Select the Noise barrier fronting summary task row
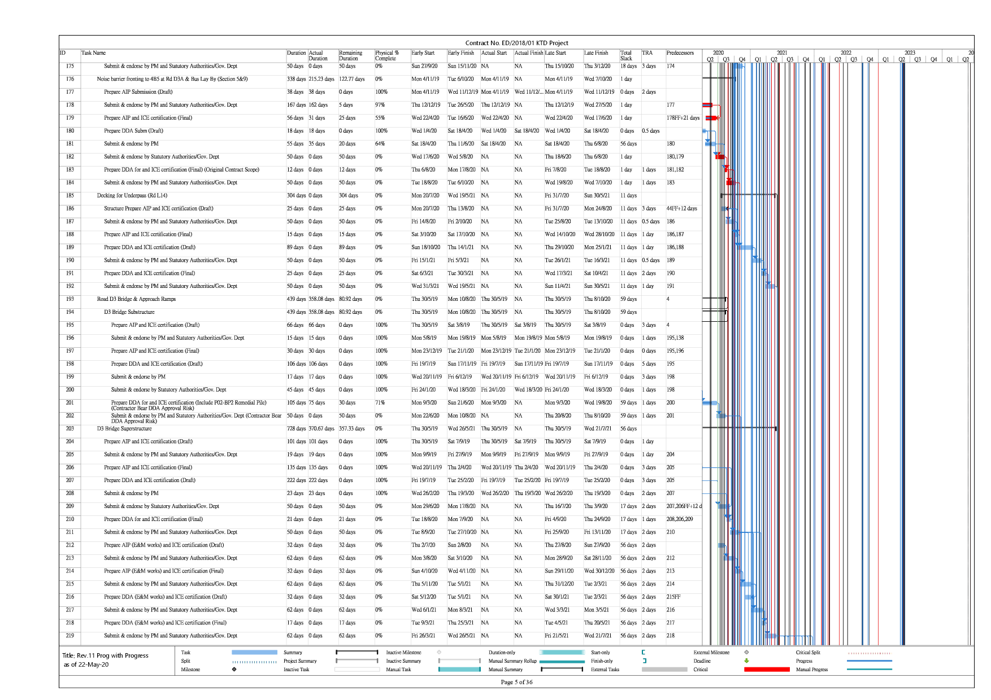 [172, 79]
